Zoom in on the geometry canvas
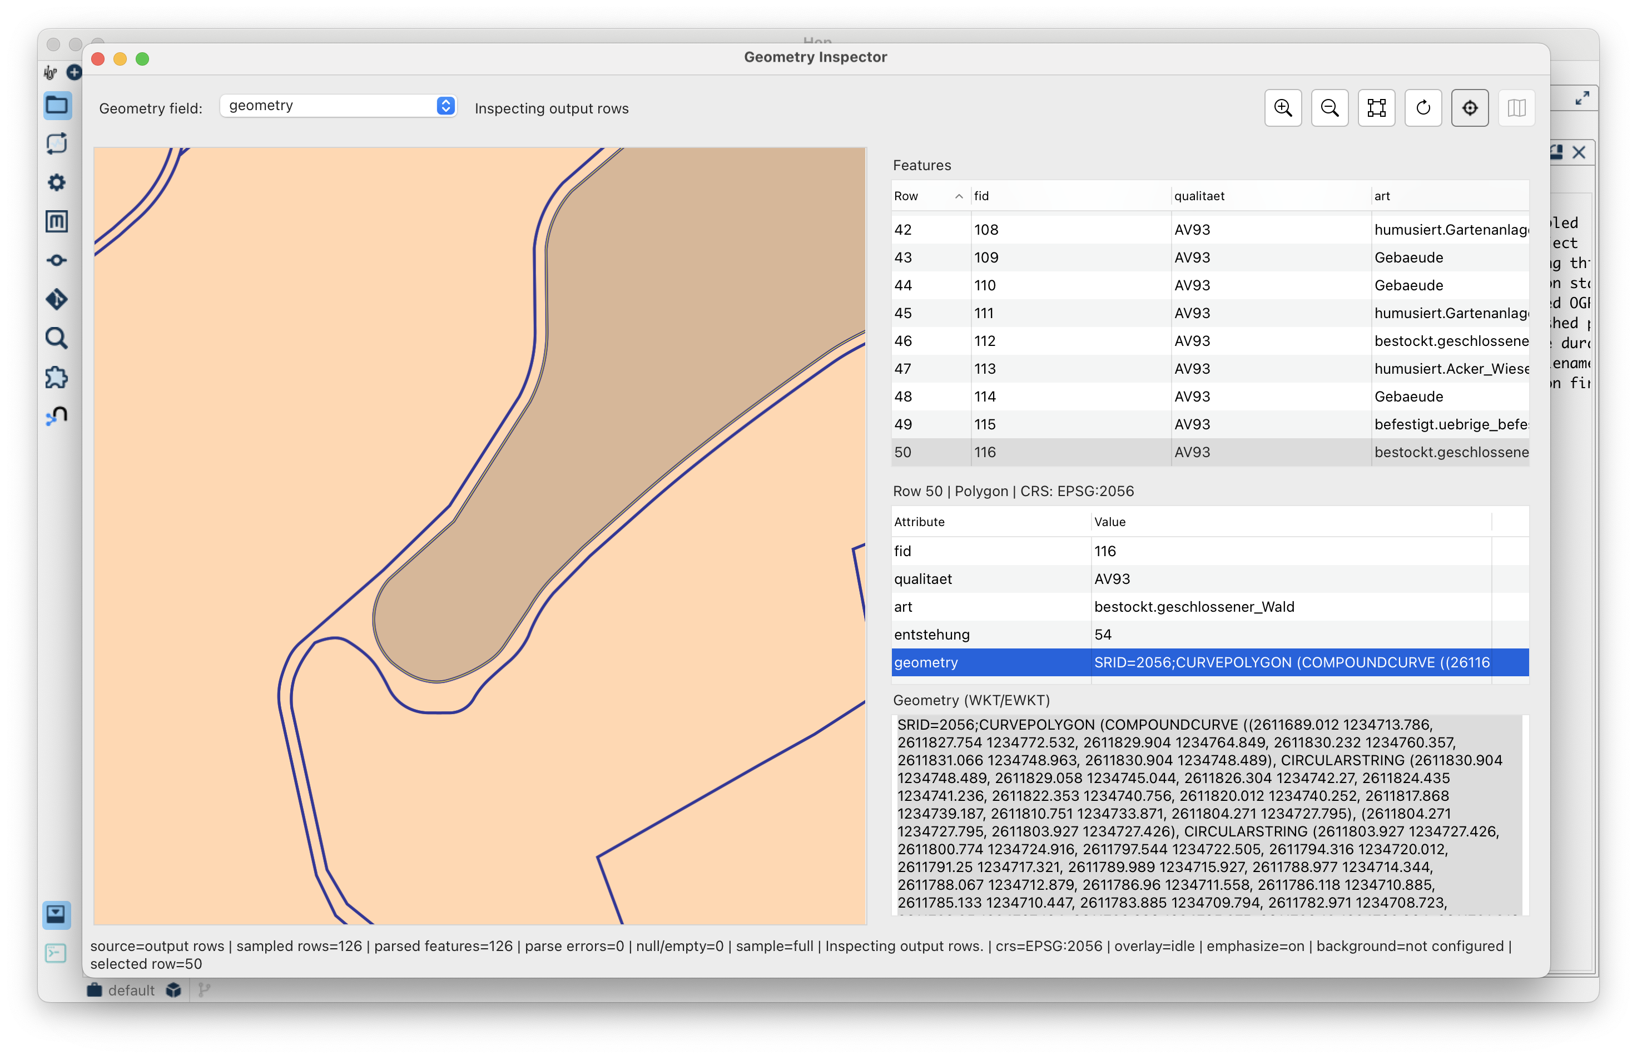This screenshot has width=1637, height=1060. (1283, 108)
